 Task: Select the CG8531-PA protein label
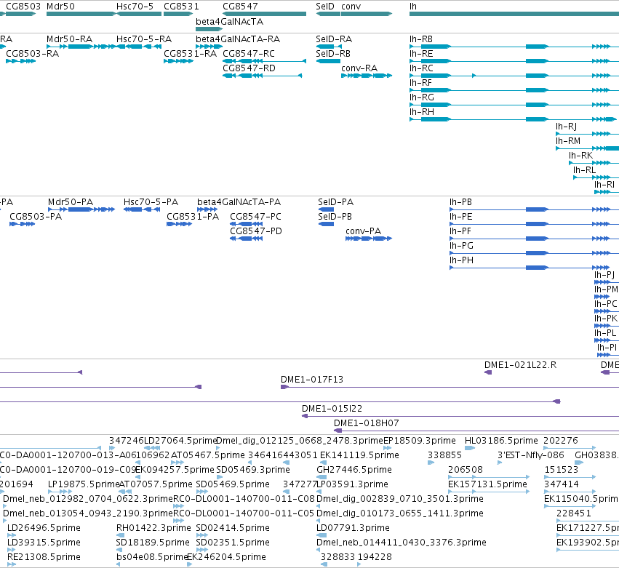[193, 216]
